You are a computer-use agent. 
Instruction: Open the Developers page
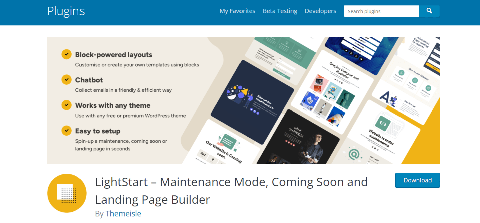click(320, 11)
